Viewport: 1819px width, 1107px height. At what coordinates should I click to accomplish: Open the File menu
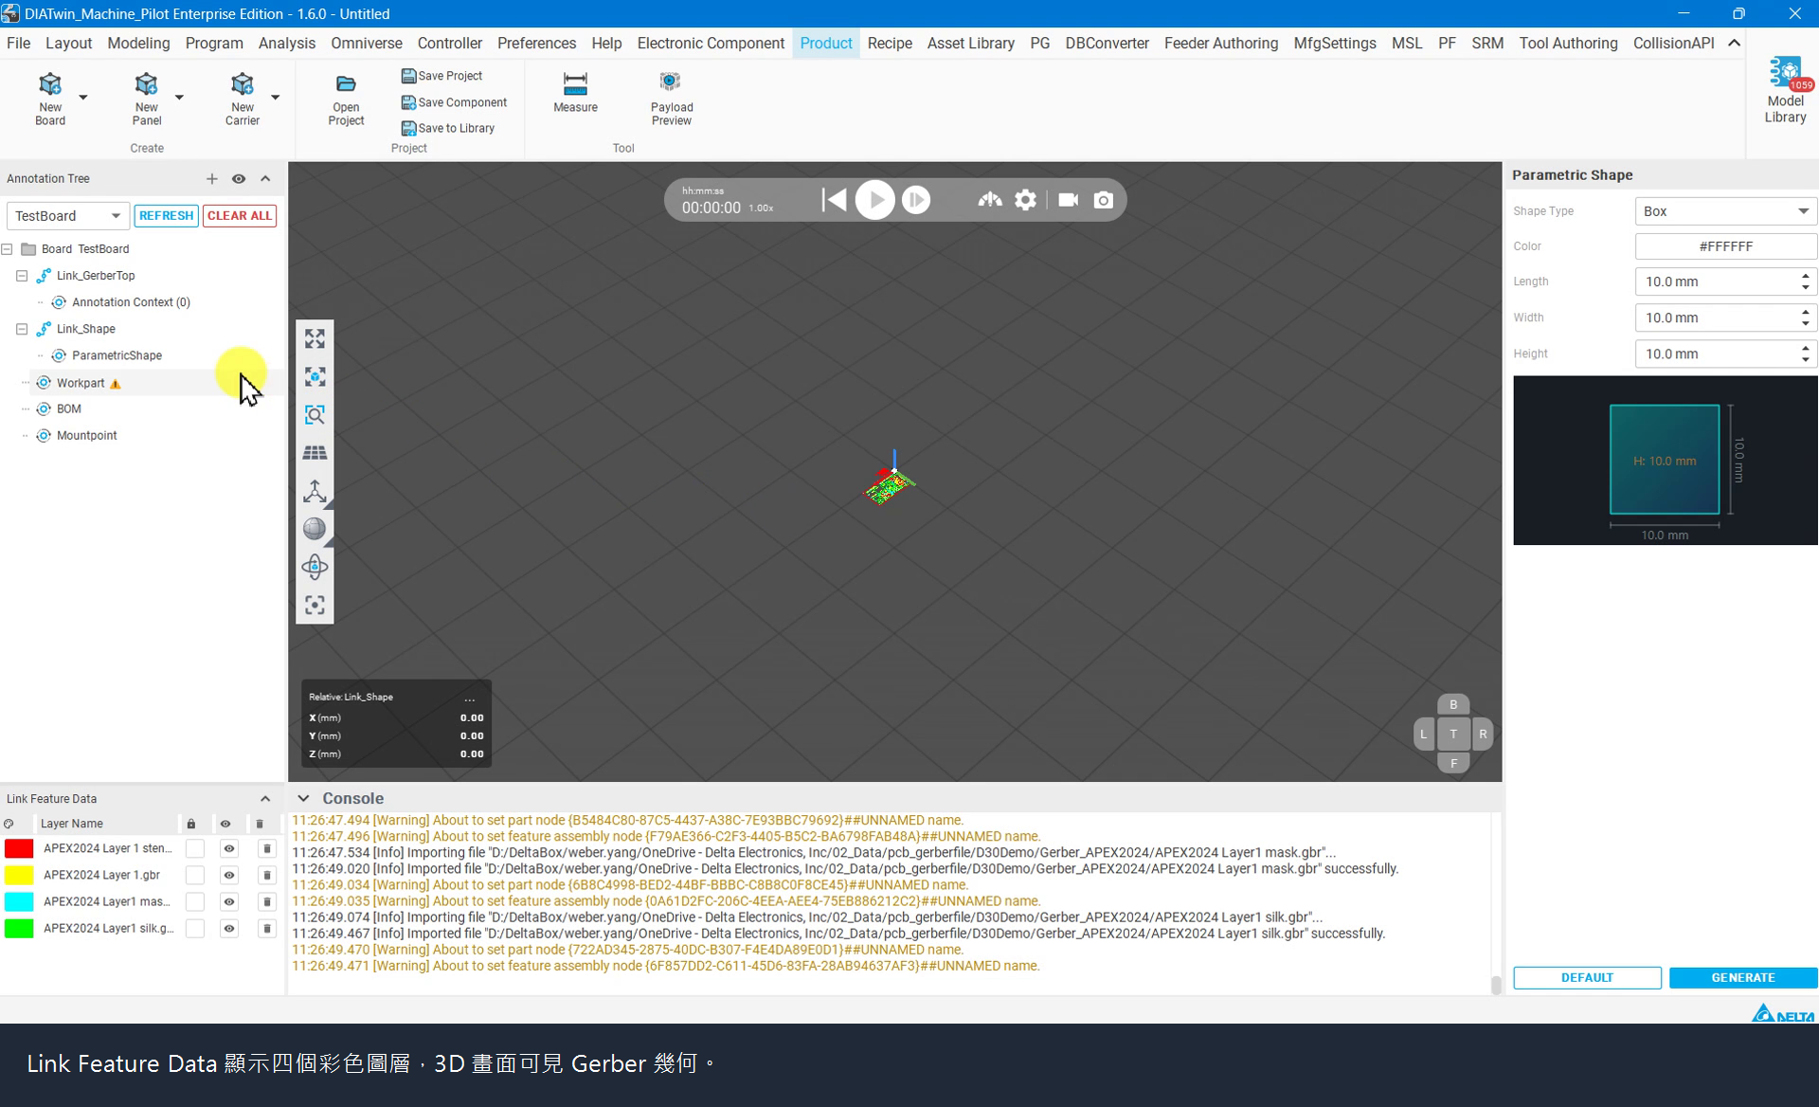coord(18,44)
